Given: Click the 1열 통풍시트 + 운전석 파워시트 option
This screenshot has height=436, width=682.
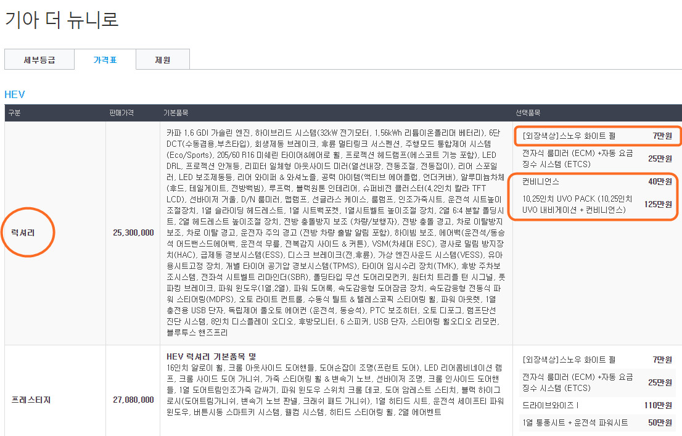Looking at the screenshot, I should 575,422.
